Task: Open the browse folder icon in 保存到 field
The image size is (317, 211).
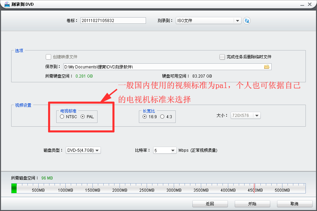Action: pyautogui.click(x=267, y=67)
